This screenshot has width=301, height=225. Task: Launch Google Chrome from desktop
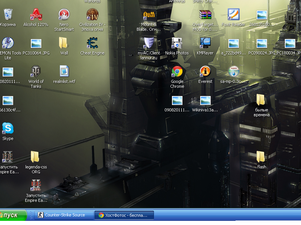tap(177, 71)
